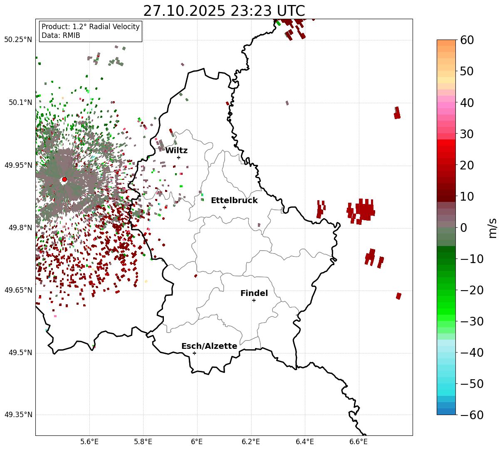Screen dimensions: 502x450
Task: Click the 49.5°N latitude label
Action: tap(20, 353)
